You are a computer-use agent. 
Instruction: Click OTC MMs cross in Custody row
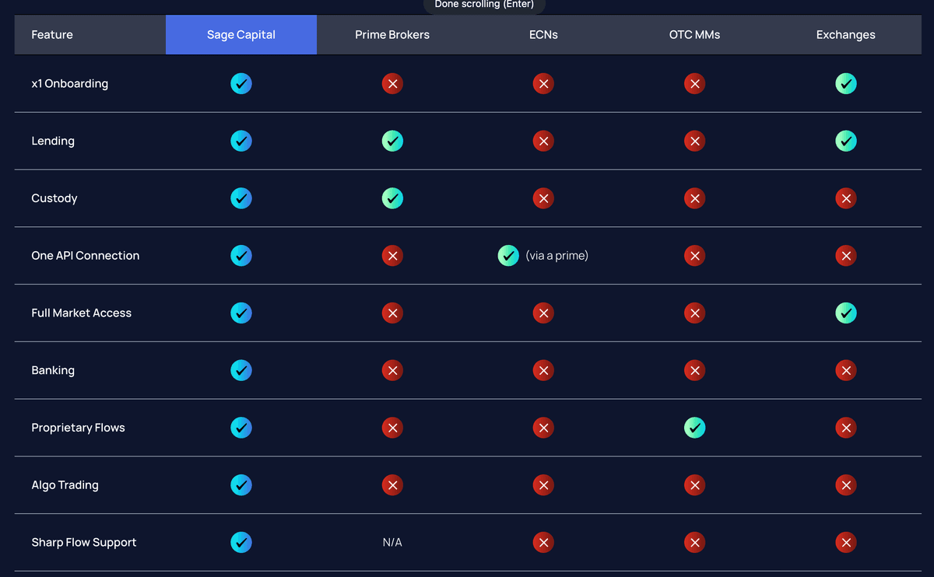tap(694, 198)
